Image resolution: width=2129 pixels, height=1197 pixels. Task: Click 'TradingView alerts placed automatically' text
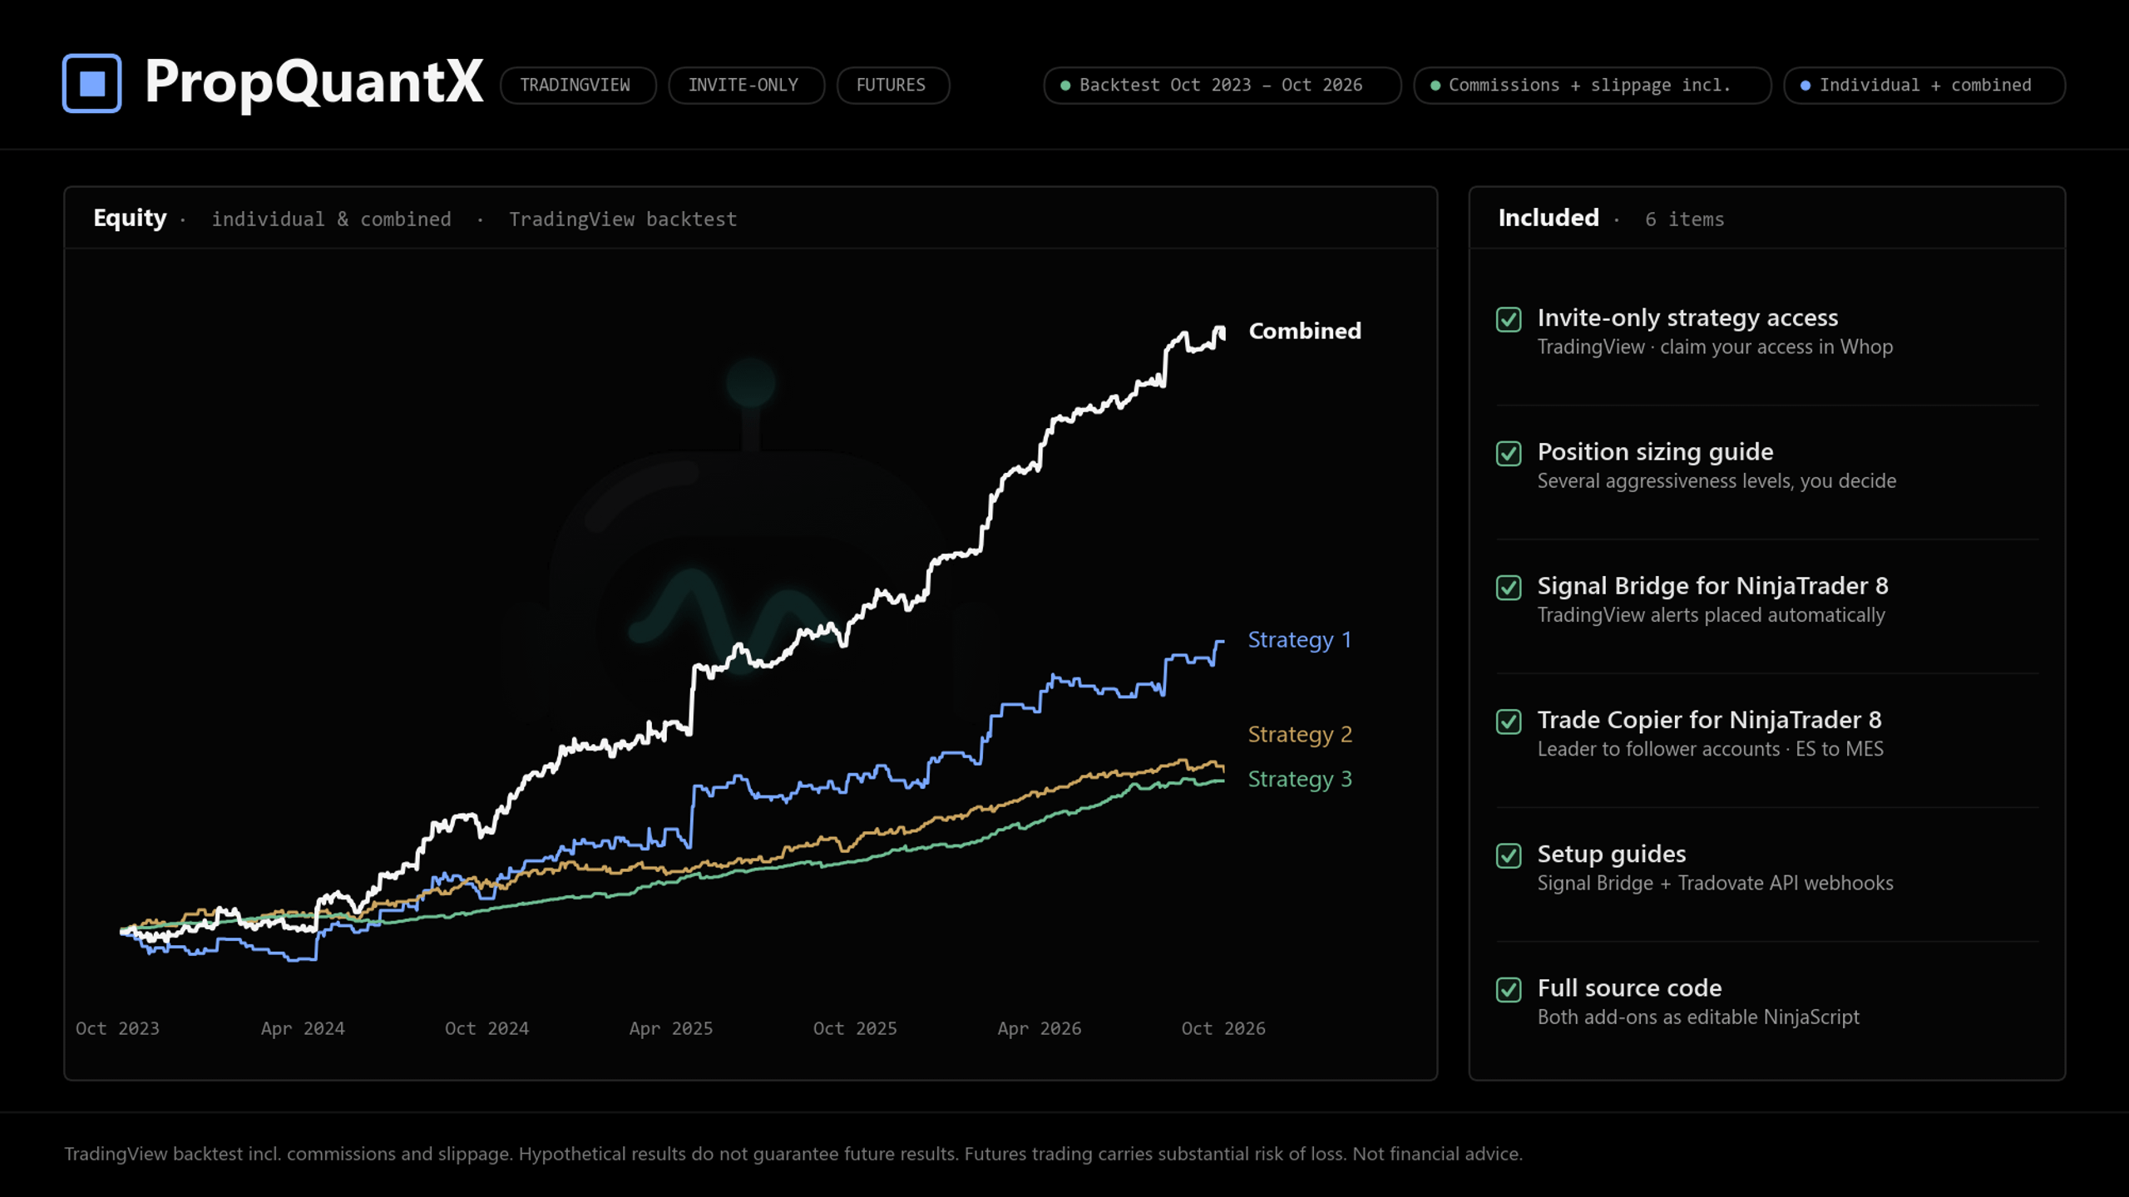tap(1711, 615)
